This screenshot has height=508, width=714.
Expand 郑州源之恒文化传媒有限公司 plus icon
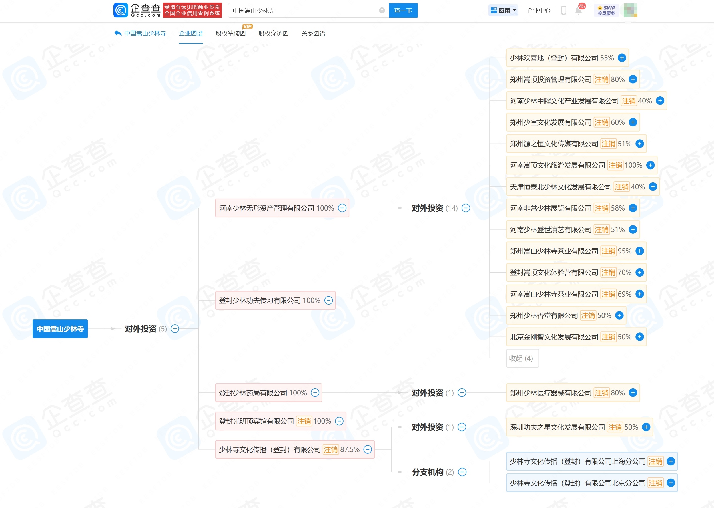(x=639, y=144)
